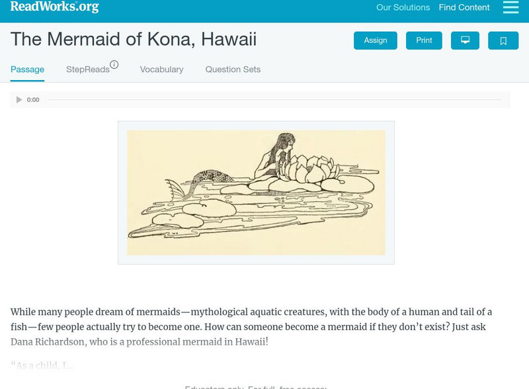The height and width of the screenshot is (389, 529).
Task: Select the Vocabulary tab
Action: pyautogui.click(x=161, y=69)
